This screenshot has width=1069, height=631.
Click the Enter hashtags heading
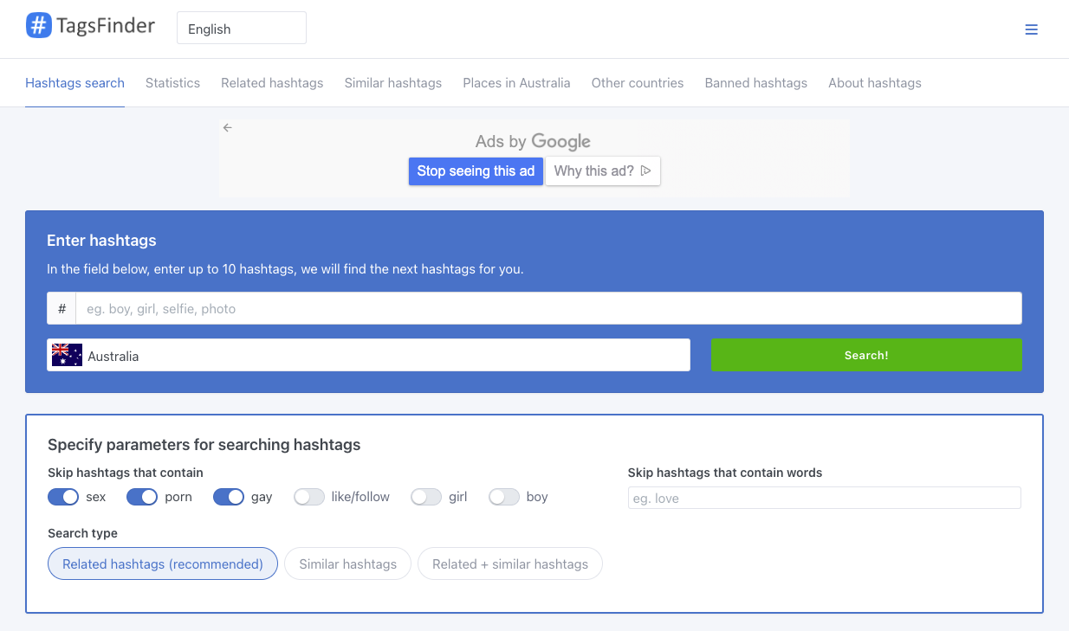(x=101, y=241)
